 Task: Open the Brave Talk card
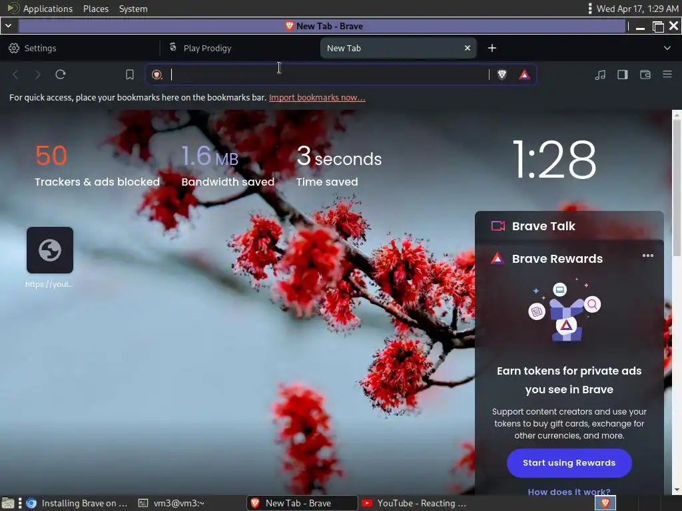click(569, 226)
